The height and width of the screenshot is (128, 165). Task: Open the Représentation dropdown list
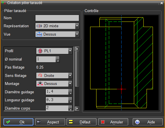(77, 26)
